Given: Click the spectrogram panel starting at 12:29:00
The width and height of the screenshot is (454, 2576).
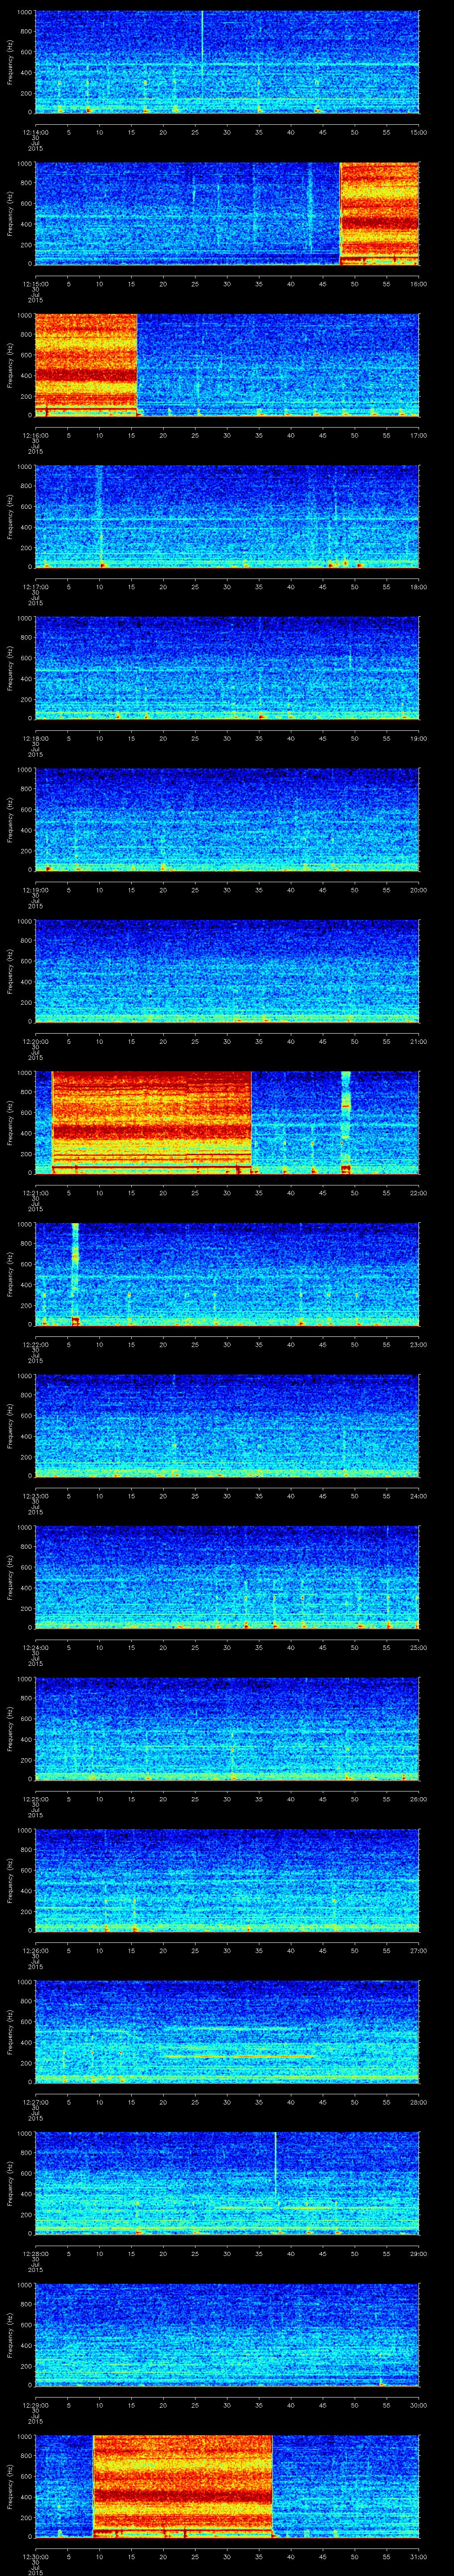Looking at the screenshot, I should [227, 2335].
